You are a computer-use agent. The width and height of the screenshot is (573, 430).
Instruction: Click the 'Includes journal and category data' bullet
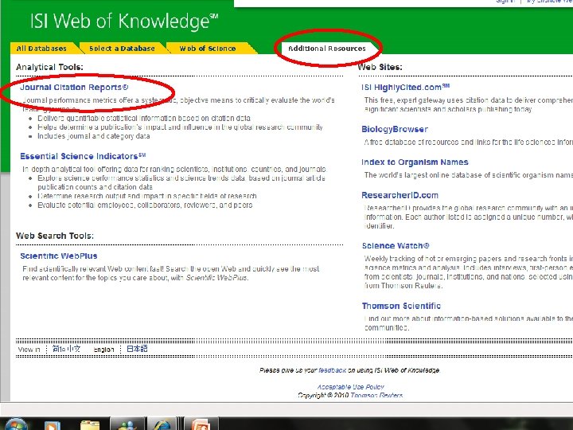[94, 136]
